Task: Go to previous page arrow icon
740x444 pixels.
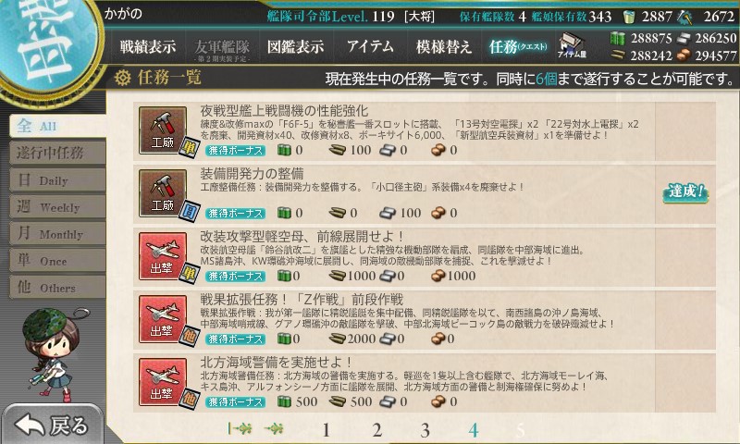Action: 274,428
